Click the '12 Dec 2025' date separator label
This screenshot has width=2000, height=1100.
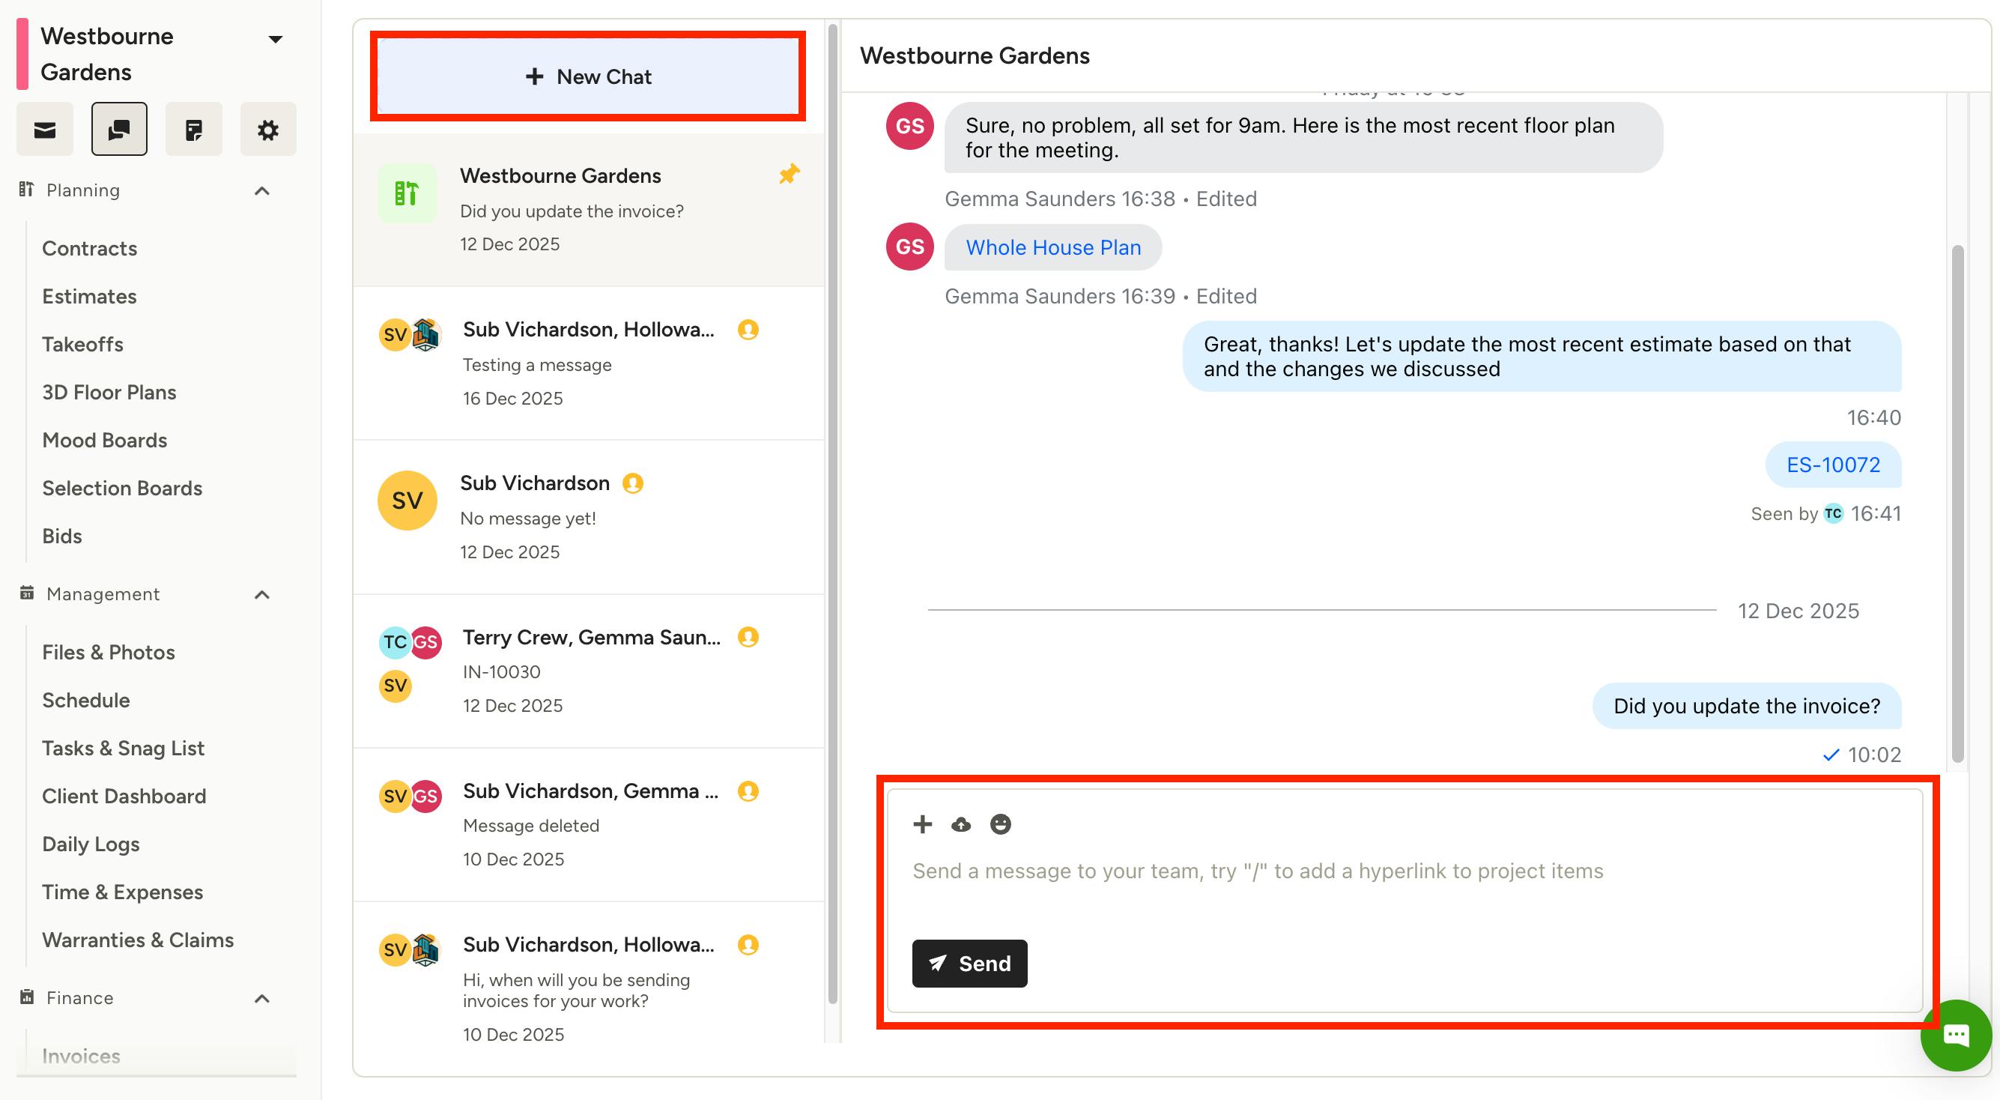click(x=1799, y=611)
